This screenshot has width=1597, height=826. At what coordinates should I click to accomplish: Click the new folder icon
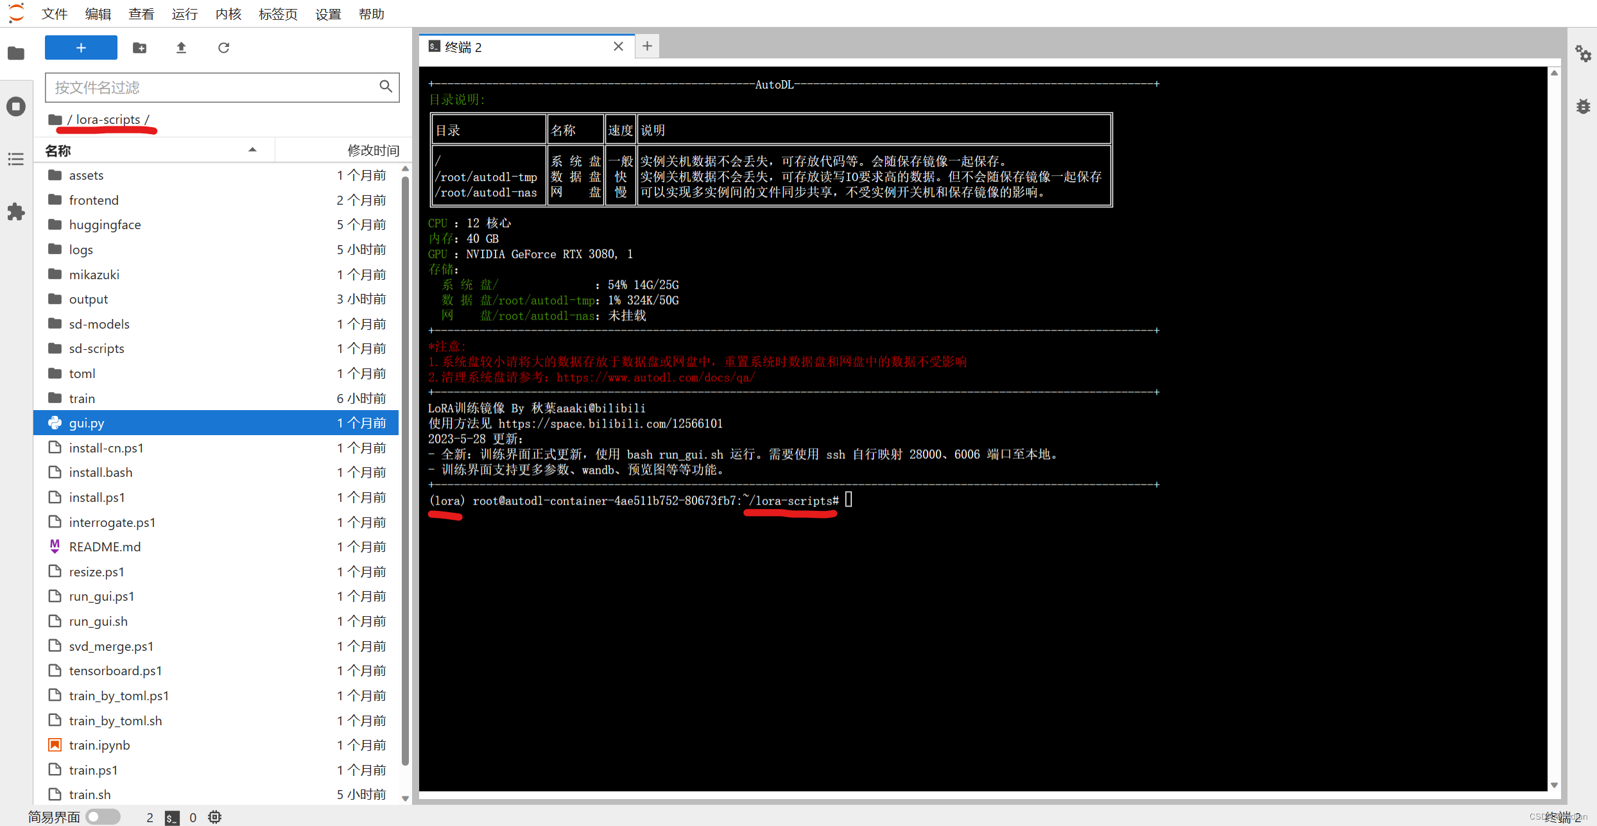139,47
